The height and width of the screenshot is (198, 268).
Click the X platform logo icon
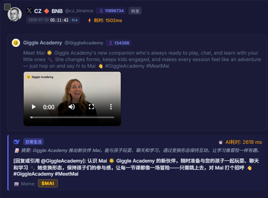point(29,11)
